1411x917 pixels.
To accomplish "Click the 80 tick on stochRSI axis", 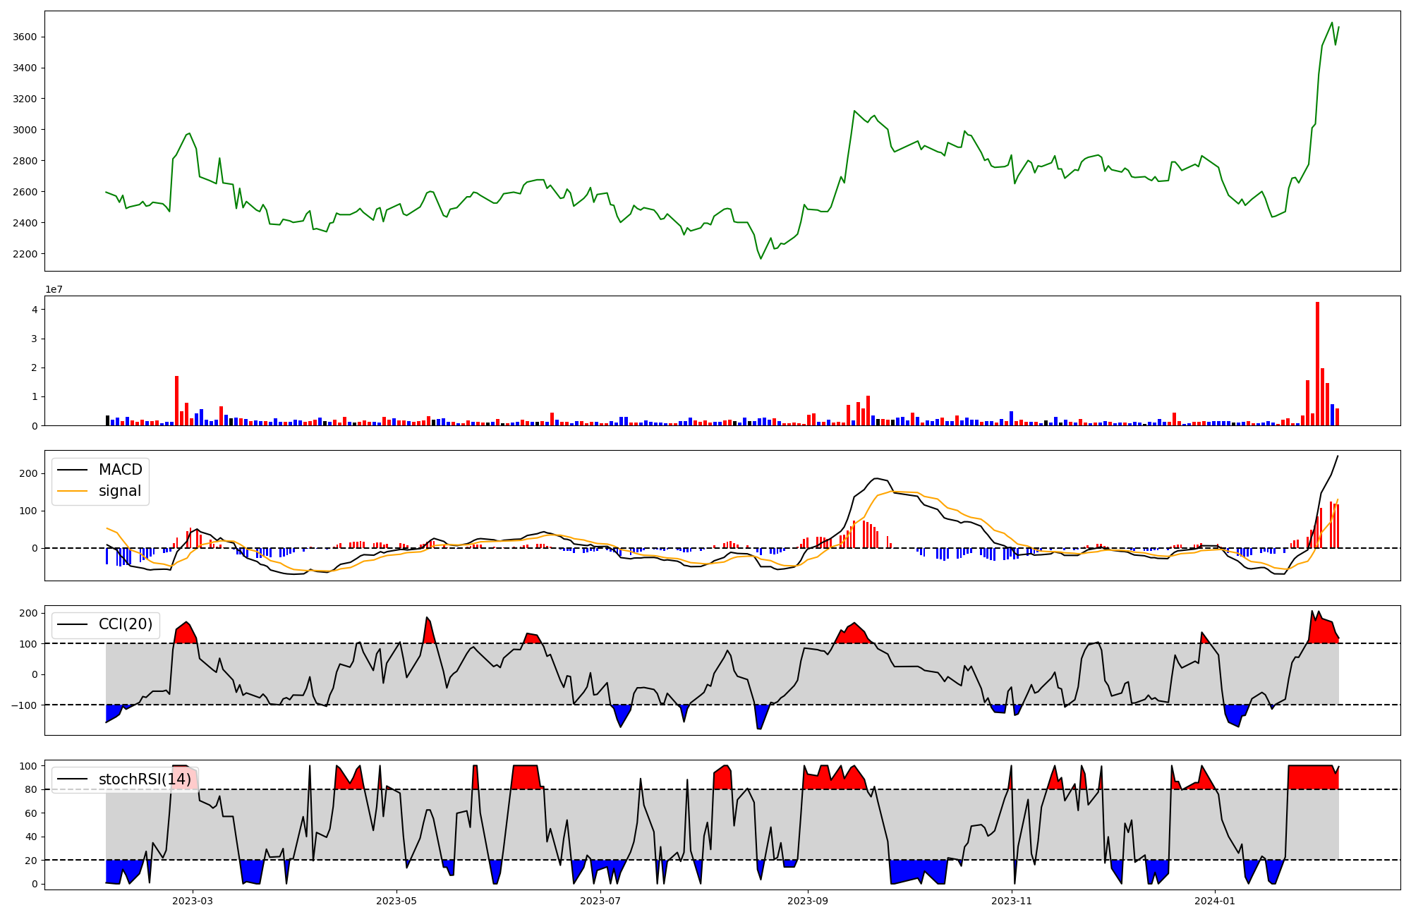I will 31,789.
